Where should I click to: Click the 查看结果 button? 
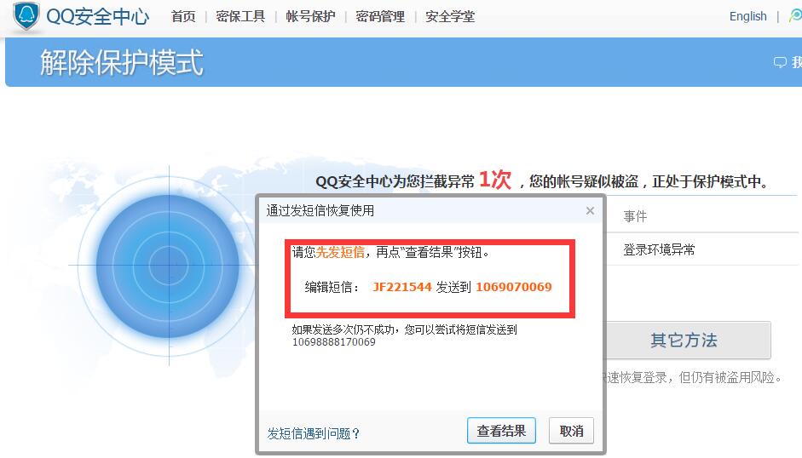(x=501, y=431)
